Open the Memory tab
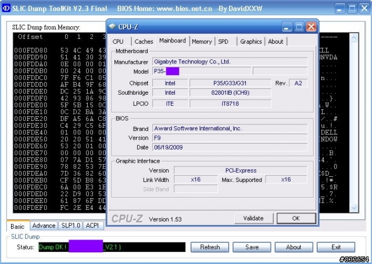372x264 pixels. (202, 41)
